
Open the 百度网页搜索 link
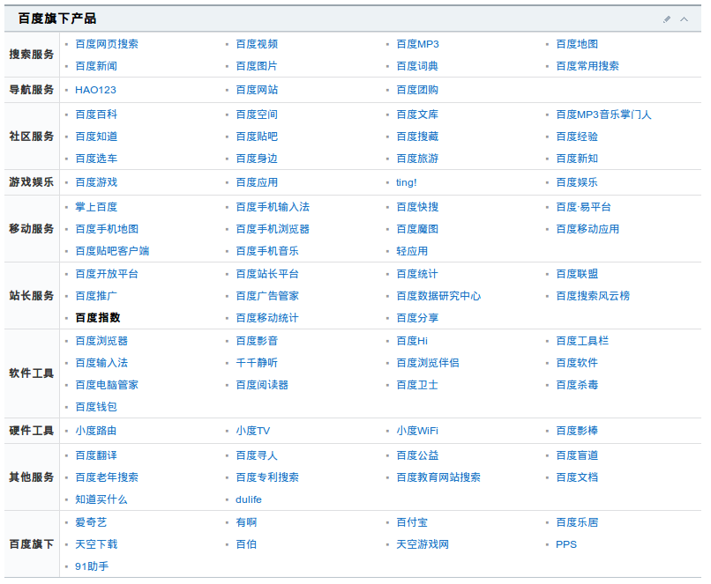(107, 44)
